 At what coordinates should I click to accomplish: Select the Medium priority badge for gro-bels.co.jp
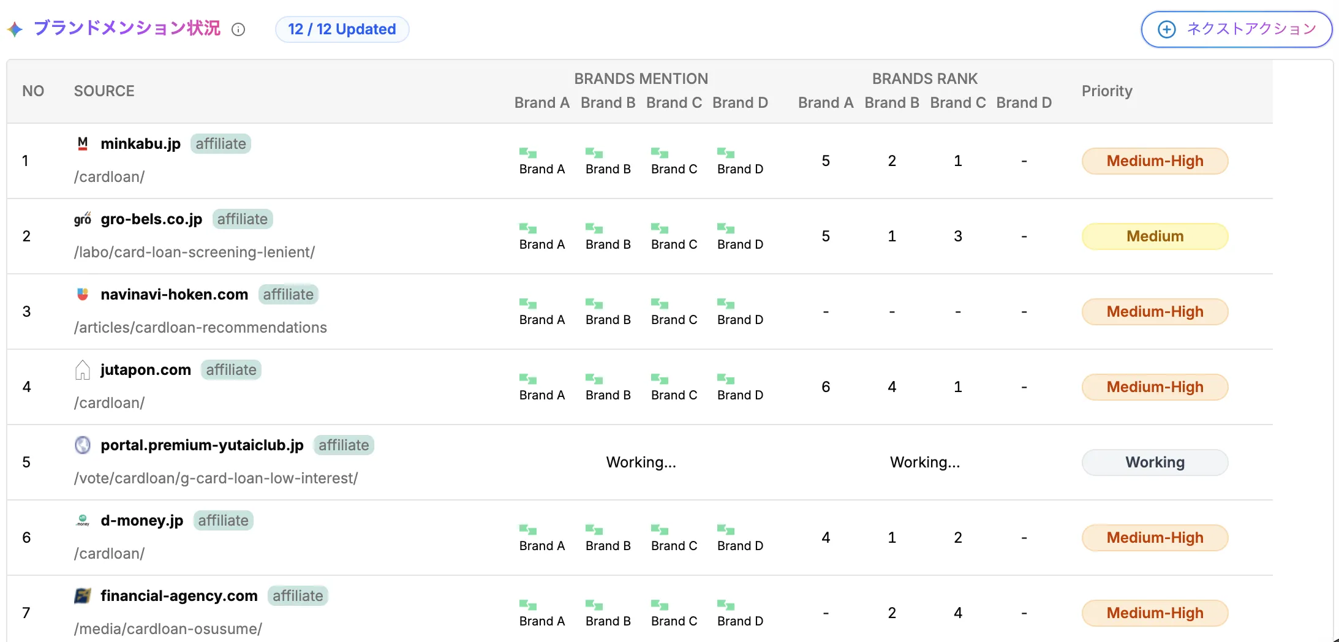[1155, 236]
